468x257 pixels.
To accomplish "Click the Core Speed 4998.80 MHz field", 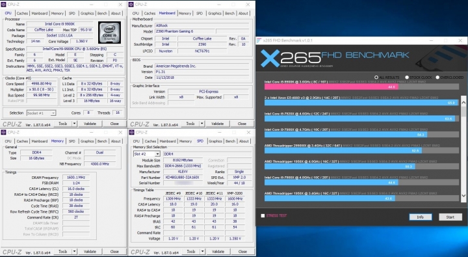I will coord(41,84).
